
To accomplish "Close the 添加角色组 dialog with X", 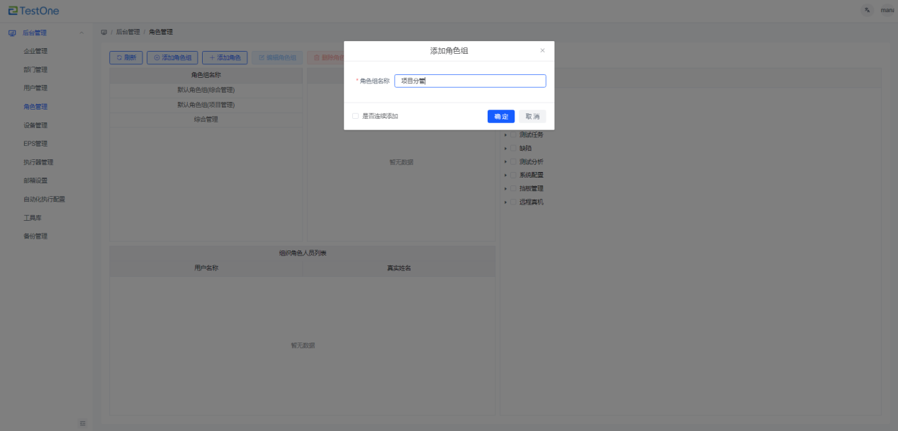I will pyautogui.click(x=542, y=51).
